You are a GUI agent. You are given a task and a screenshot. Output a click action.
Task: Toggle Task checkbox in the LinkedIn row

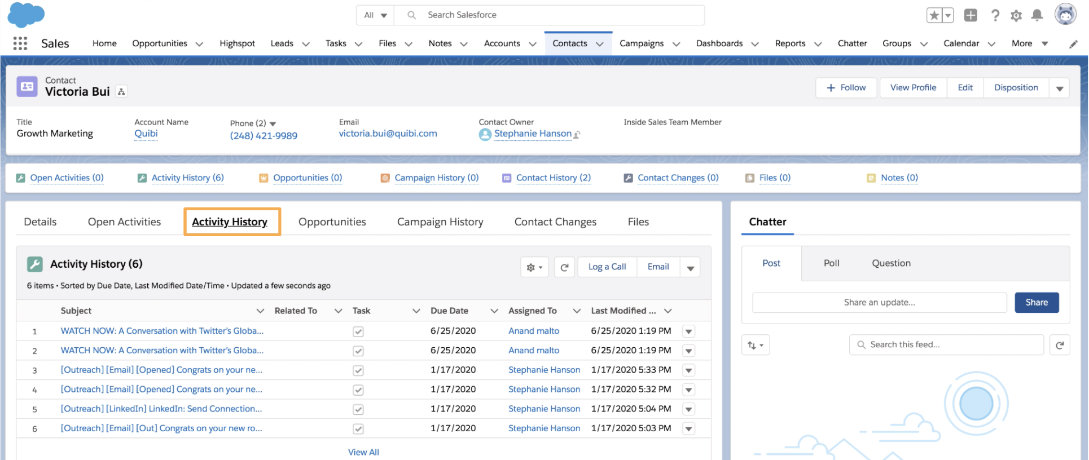[x=358, y=409]
